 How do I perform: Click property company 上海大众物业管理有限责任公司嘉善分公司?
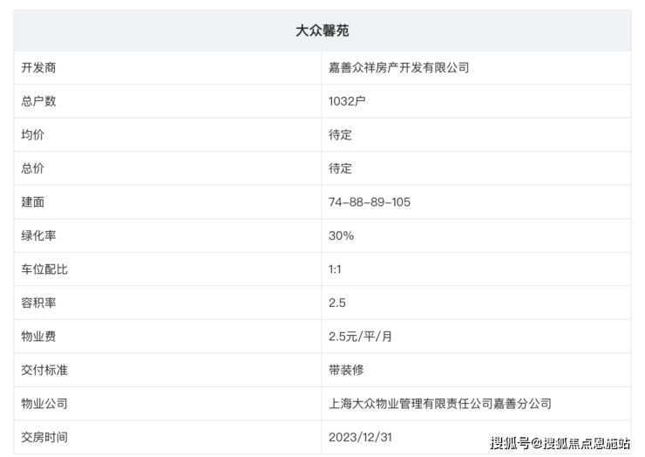coord(440,404)
